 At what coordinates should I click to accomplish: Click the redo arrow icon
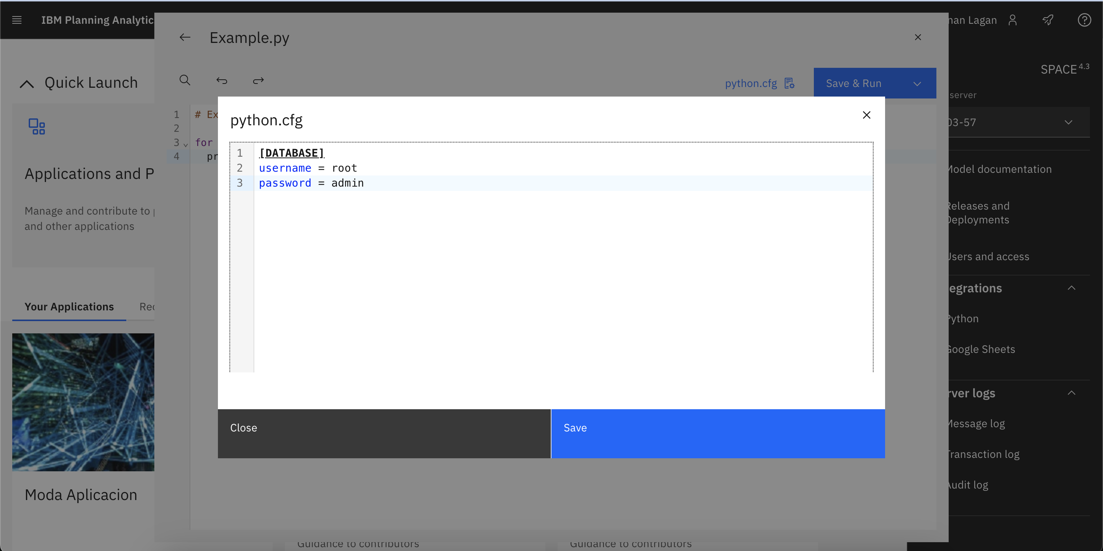point(258,80)
